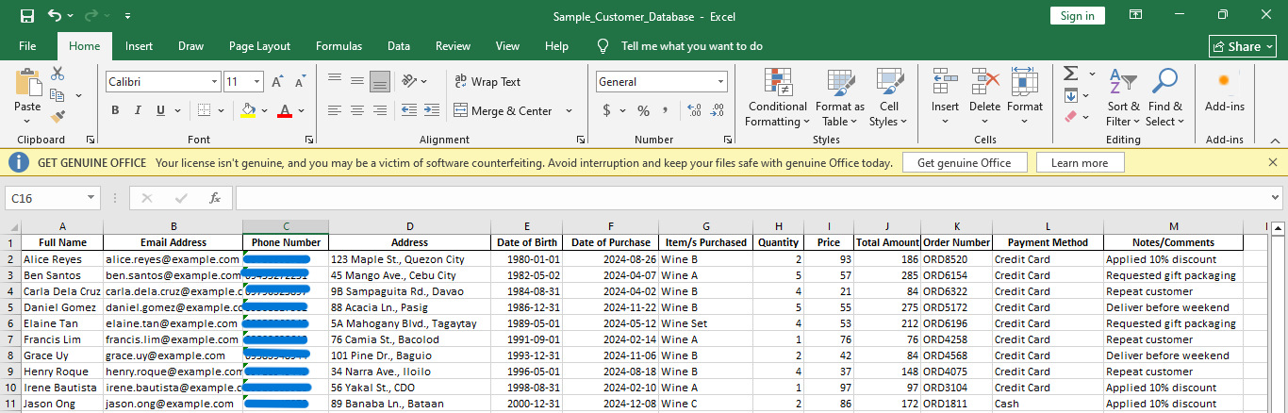Click the red Font Color A
This screenshot has width=1288, height=413.
285,110
